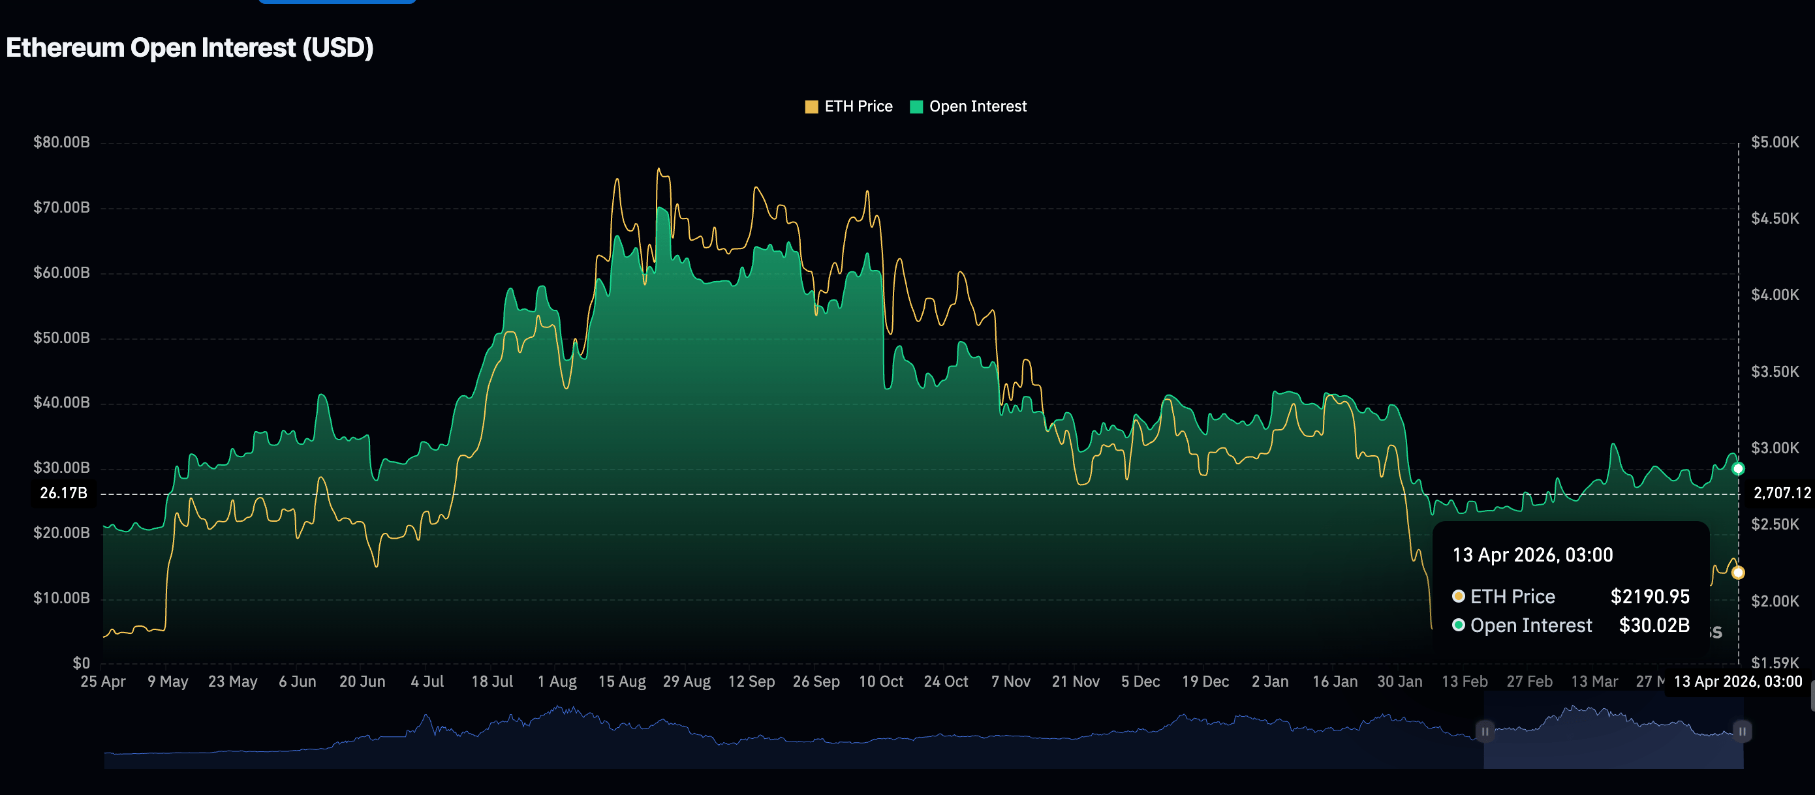1815x795 pixels.
Task: Click the green Open Interest legend swatch
Action: 916,107
